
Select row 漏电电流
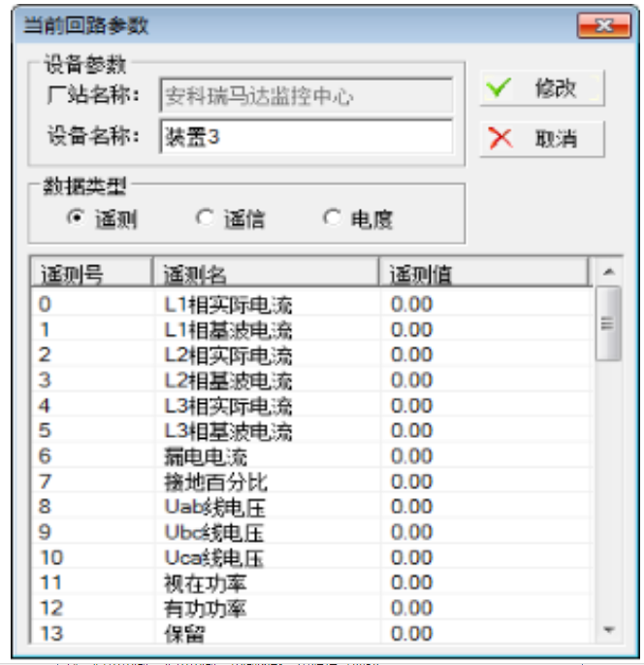coord(311,456)
